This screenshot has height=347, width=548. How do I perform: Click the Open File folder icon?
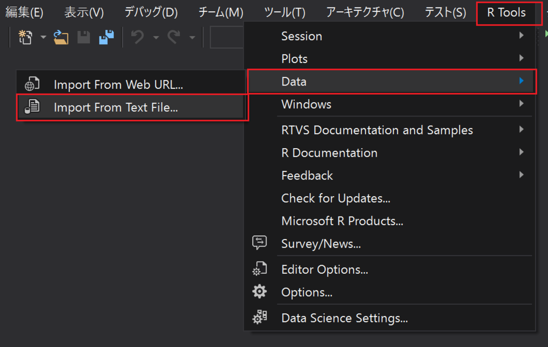pyautogui.click(x=61, y=37)
